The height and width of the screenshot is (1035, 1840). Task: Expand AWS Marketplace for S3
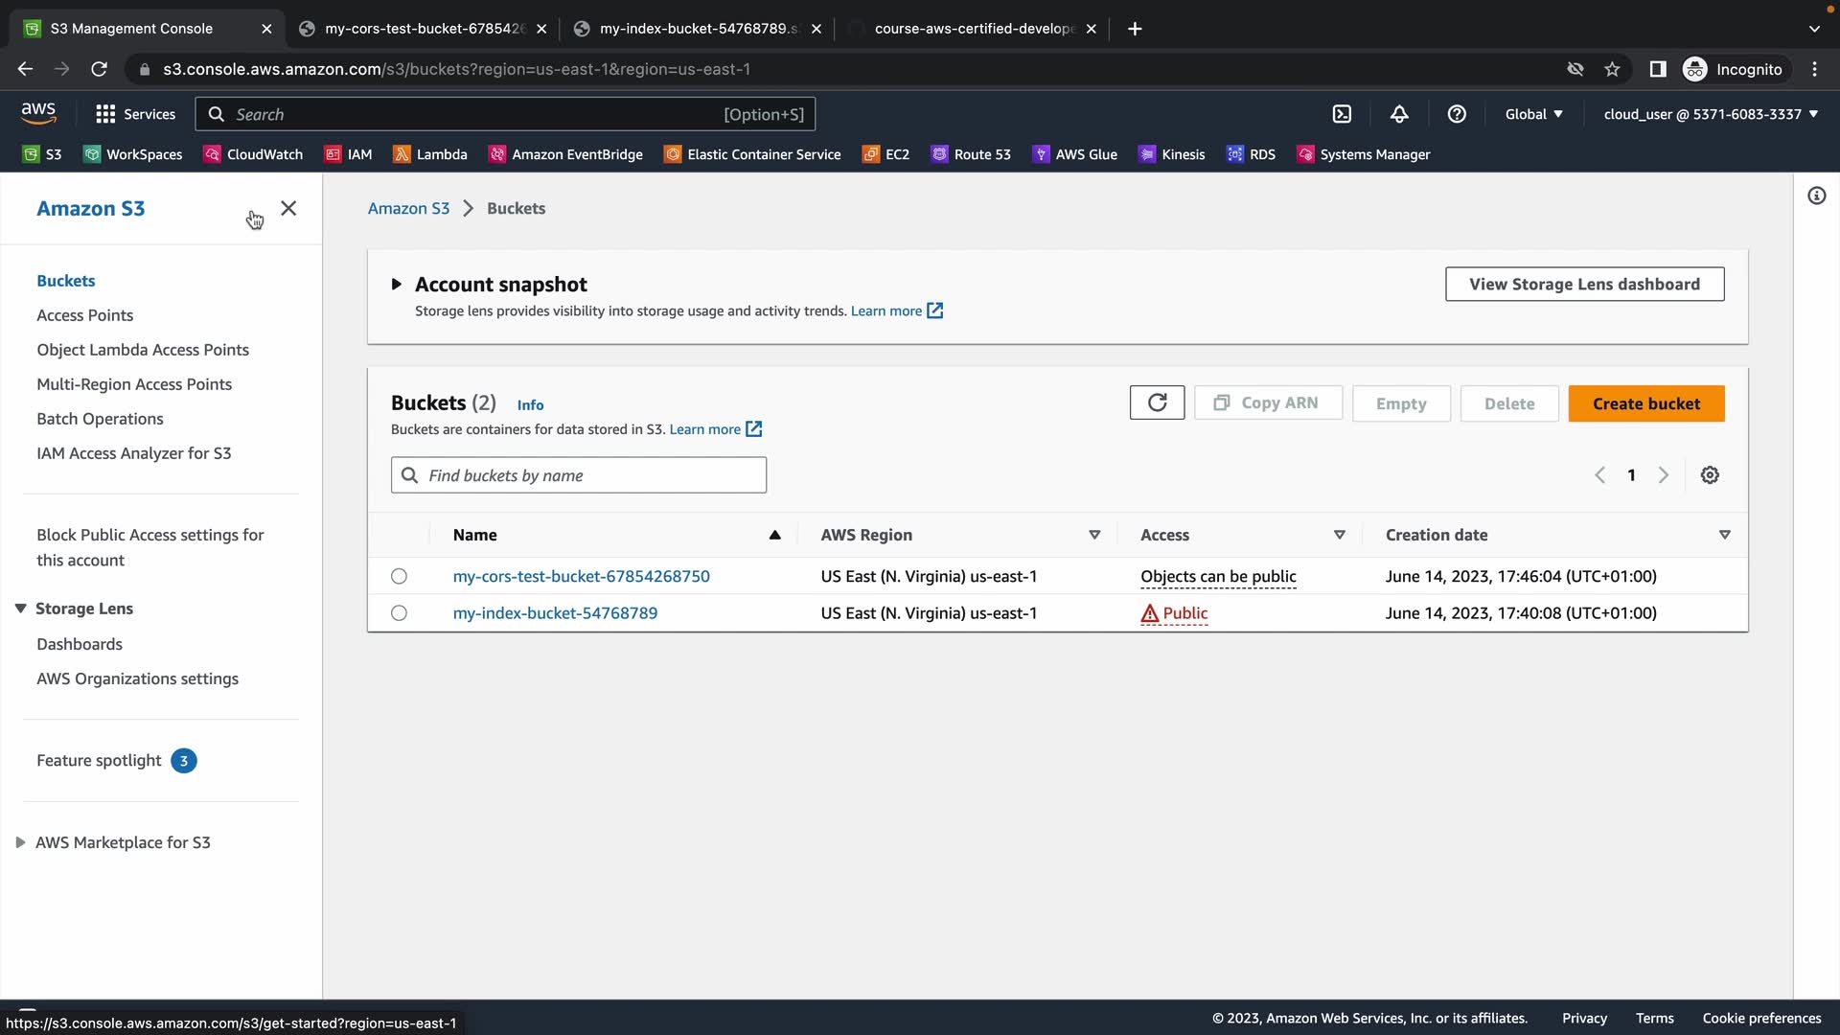(x=20, y=842)
